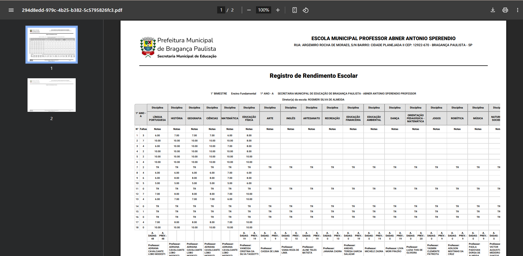523x256 pixels.
Task: Select the school address line text
Action: 383,45
